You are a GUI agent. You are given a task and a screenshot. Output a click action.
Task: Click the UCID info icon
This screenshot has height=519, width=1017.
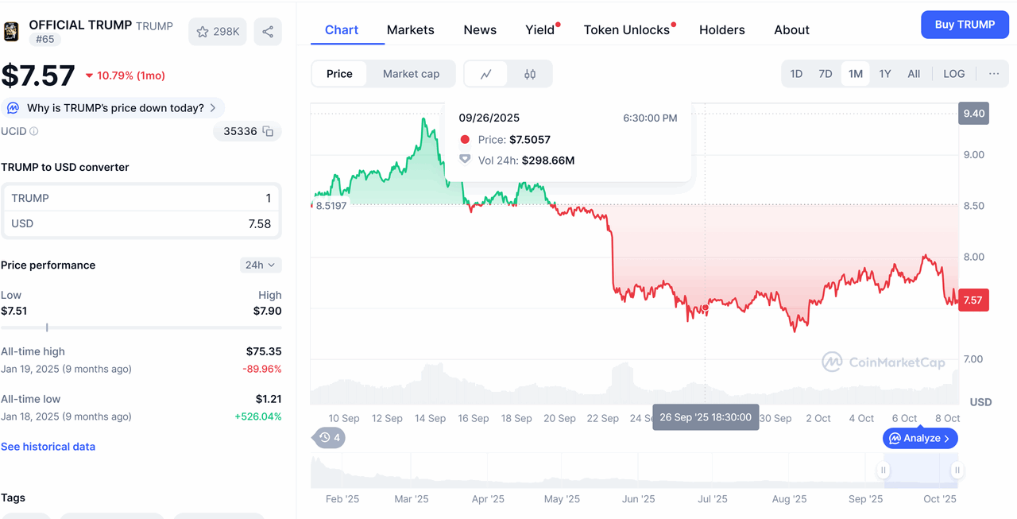click(34, 131)
